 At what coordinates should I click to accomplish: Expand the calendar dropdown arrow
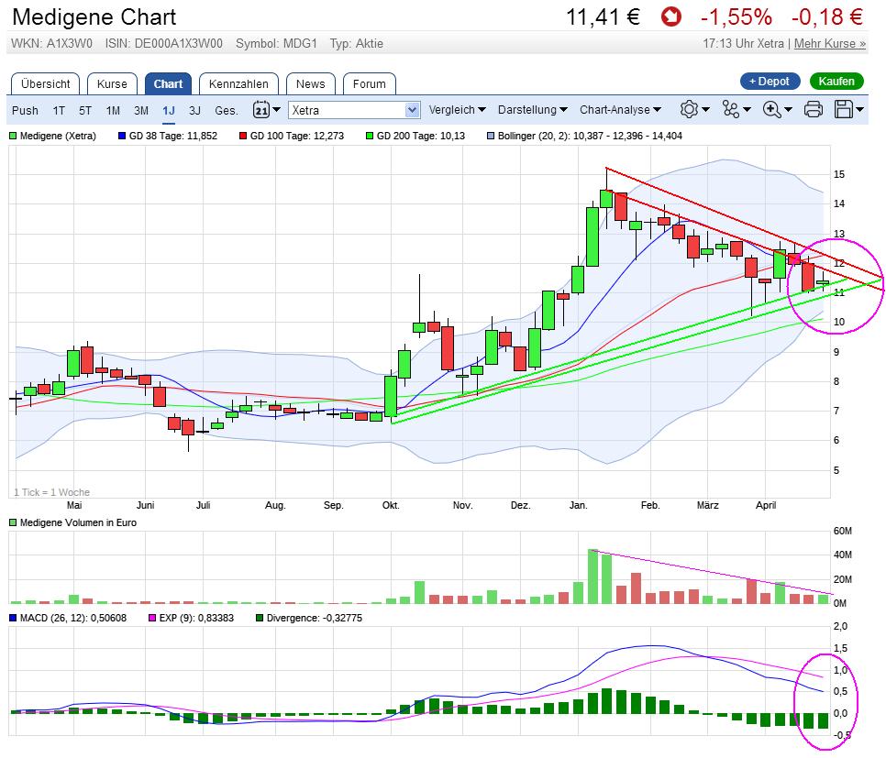point(276,109)
